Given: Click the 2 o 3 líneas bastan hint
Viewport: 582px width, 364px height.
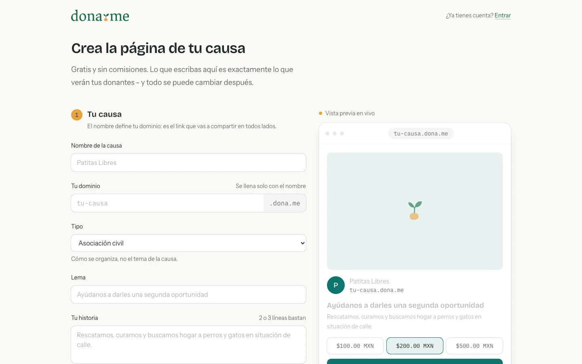Looking at the screenshot, I should click(x=283, y=318).
